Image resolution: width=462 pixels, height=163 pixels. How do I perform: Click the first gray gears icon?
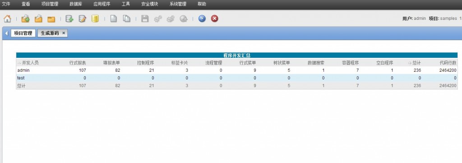coord(157,19)
